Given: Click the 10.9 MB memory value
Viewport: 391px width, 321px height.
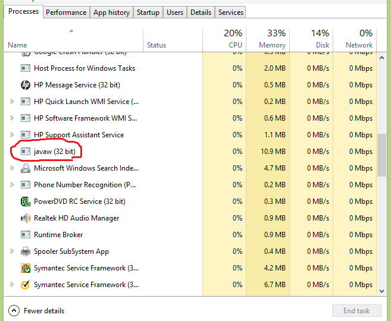Looking at the screenshot, I should pyautogui.click(x=273, y=152).
